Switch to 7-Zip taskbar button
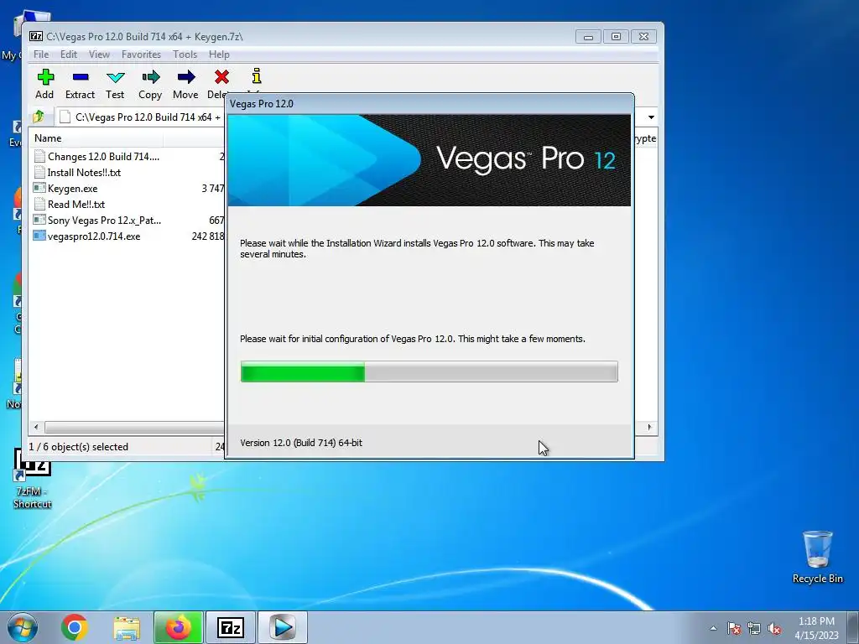The width and height of the screenshot is (859, 644). [230, 627]
